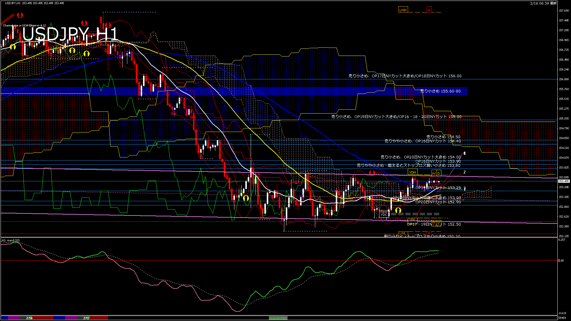The height and width of the screenshot is (321, 571).
Task: Click the 売り小さめ 155.60-80 zone label
Action: 440,91
